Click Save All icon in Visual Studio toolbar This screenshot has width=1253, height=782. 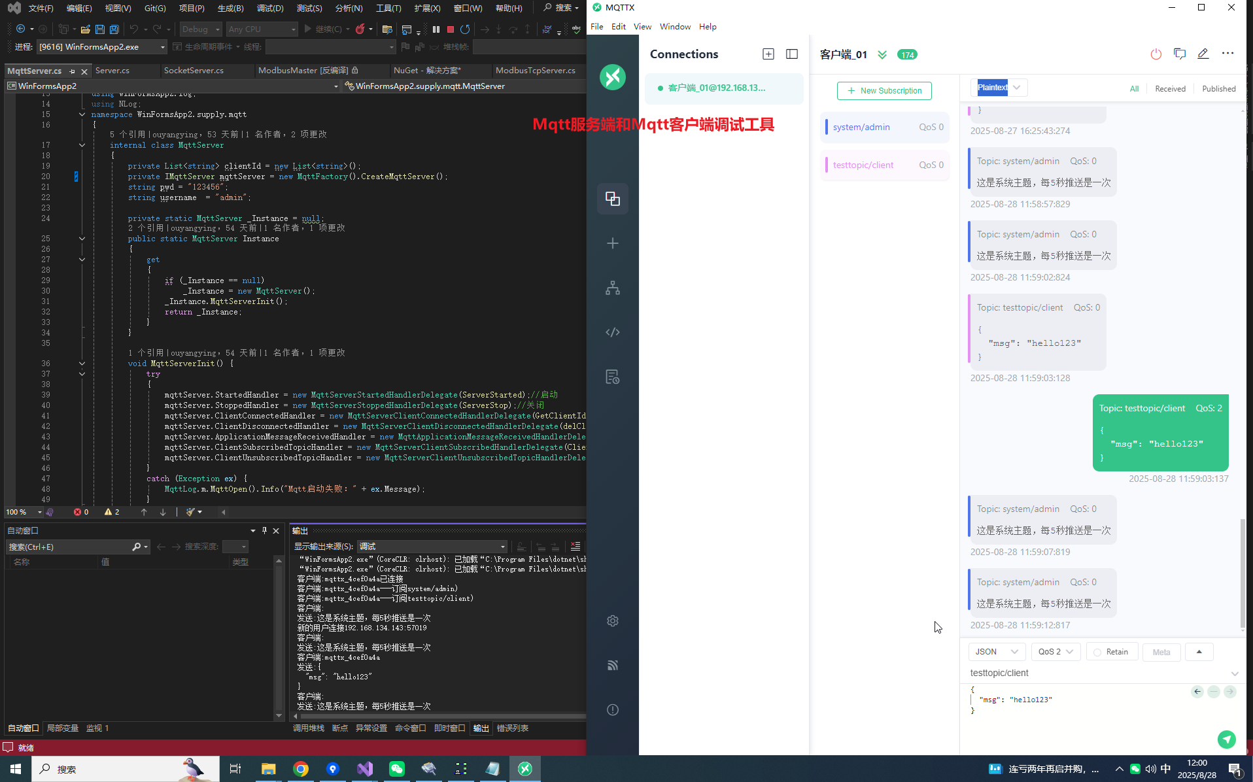point(114,29)
